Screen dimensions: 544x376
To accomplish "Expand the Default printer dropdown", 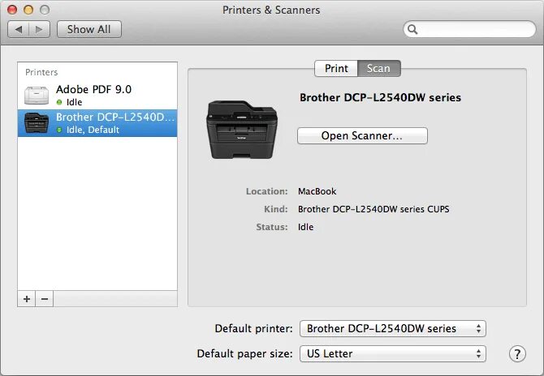I will pos(393,328).
